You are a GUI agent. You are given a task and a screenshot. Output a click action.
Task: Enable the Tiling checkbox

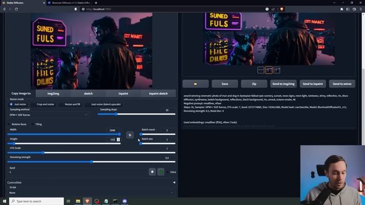coord(33,124)
